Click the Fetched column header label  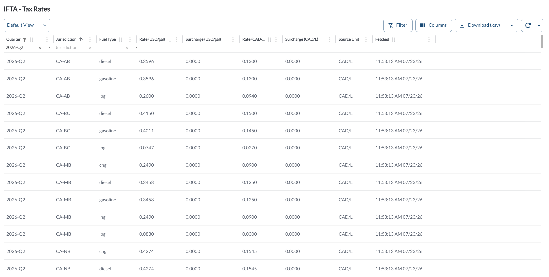tap(382, 39)
